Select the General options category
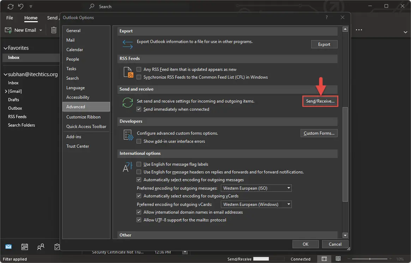 [x=86, y=31]
